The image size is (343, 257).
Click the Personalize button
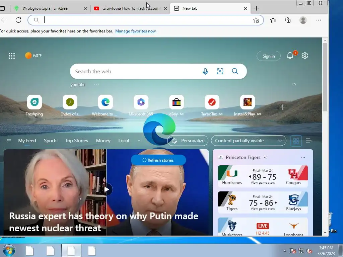[x=188, y=141]
